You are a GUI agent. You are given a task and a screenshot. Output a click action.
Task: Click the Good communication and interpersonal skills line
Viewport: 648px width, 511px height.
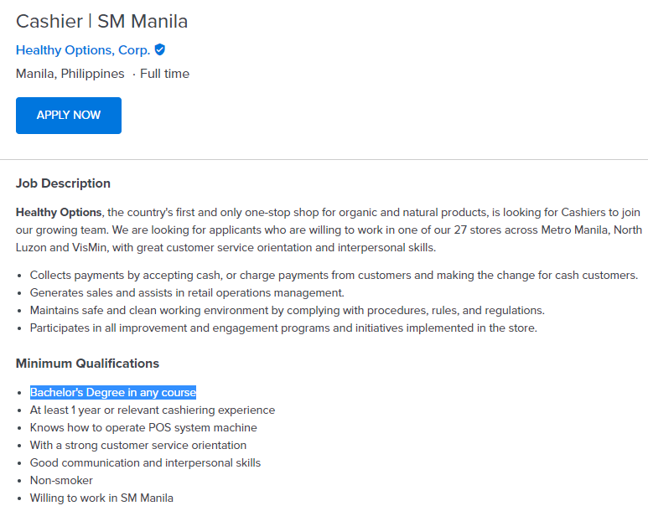[145, 463]
